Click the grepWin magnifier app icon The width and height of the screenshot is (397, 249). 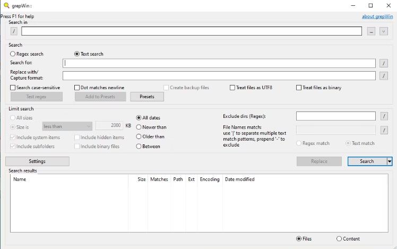point(6,5)
